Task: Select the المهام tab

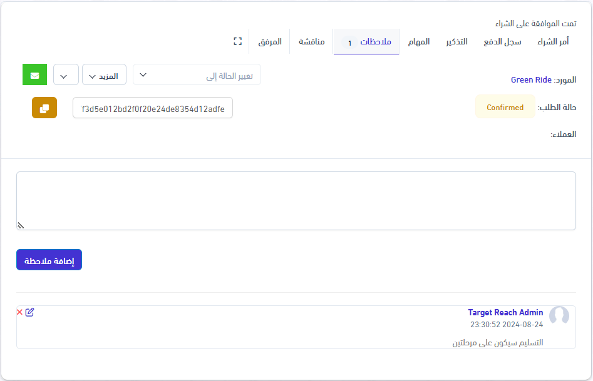Action: 419,42
